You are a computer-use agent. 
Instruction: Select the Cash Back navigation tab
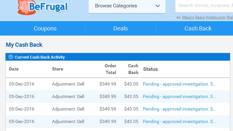click(x=198, y=29)
